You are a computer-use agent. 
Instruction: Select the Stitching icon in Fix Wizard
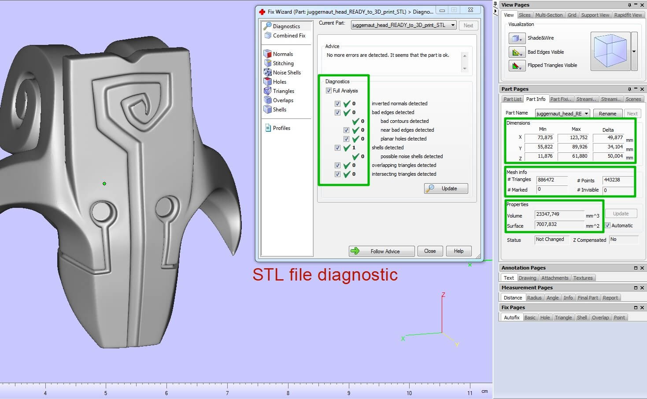pos(267,63)
